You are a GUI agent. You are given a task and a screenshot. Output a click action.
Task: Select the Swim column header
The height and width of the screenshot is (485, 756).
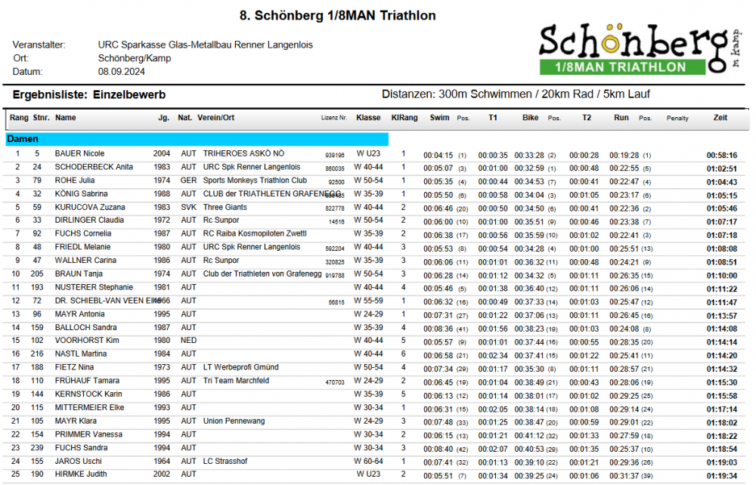(439, 118)
